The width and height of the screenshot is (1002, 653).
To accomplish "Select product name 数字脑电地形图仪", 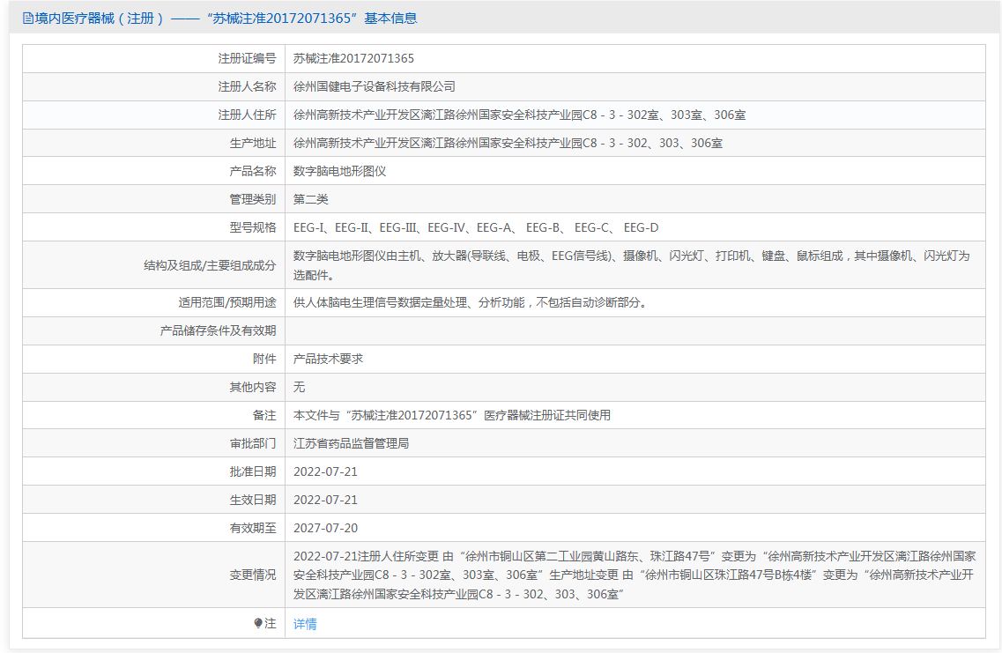I will pyautogui.click(x=340, y=171).
